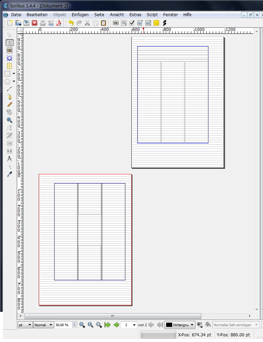Viewport: 263px width, 342px height.
Task: Jump to first page green arrow
Action: coord(107,325)
